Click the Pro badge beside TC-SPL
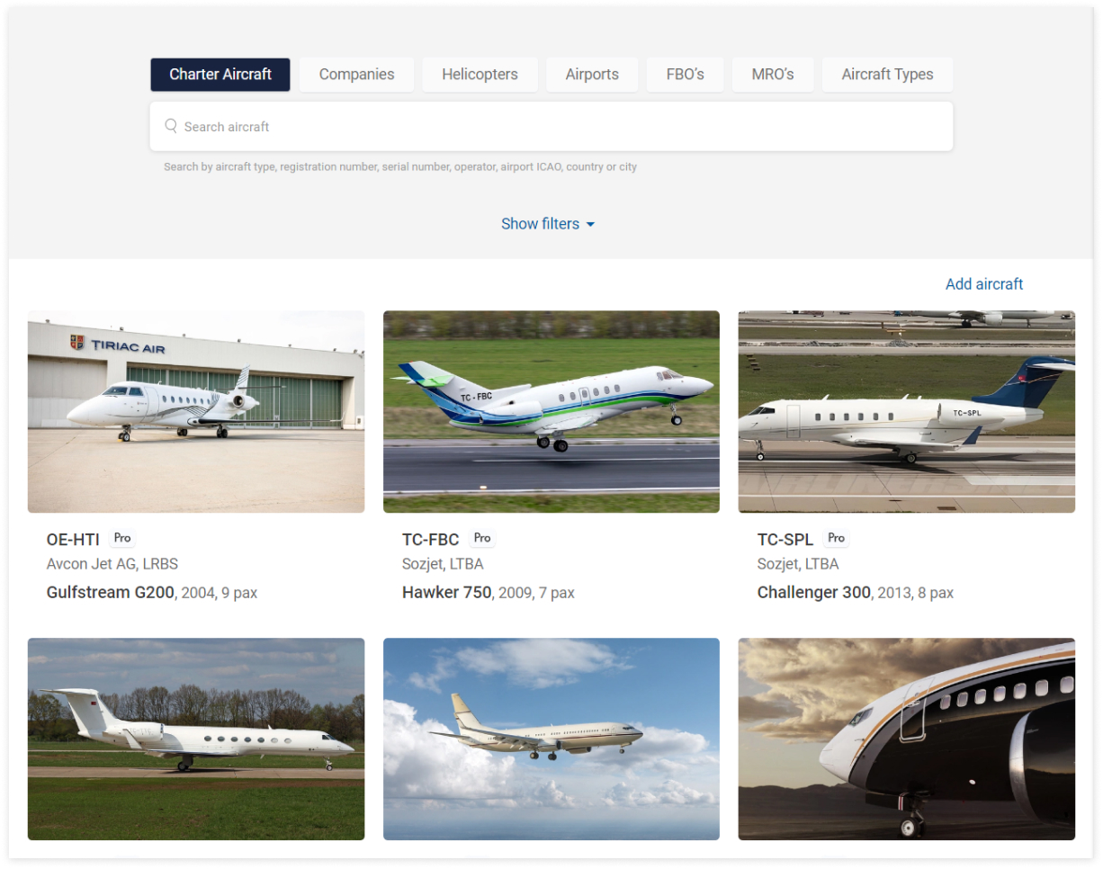 click(x=837, y=538)
